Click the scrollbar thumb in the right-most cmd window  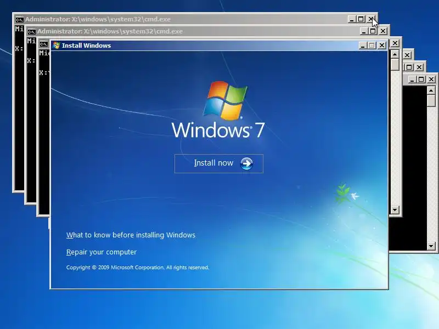(x=431, y=101)
